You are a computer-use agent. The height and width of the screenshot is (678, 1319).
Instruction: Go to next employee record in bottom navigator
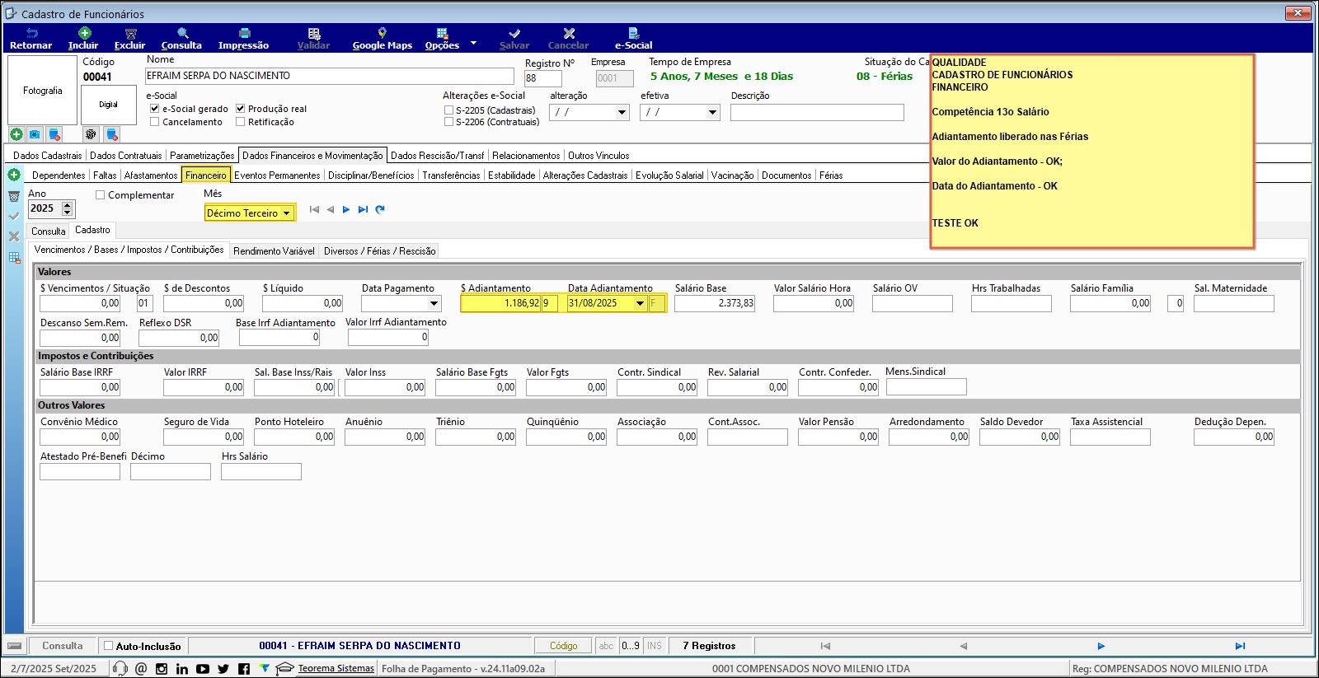click(x=1101, y=646)
